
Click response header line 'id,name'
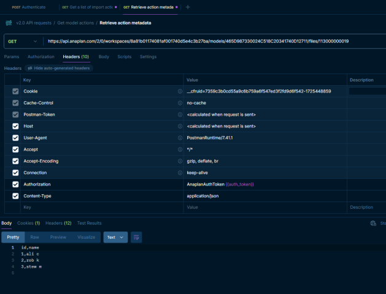[x=30, y=247]
